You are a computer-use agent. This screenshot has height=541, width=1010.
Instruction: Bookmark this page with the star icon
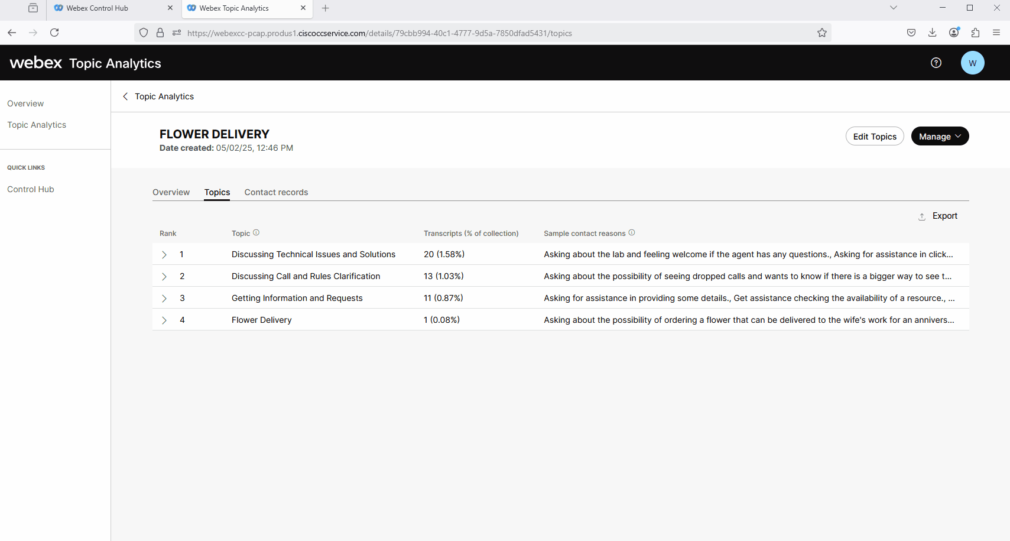point(821,33)
